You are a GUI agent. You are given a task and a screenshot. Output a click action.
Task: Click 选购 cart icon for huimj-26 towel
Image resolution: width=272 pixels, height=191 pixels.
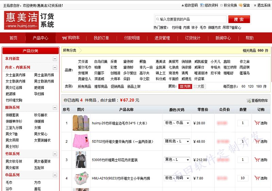point(257,123)
